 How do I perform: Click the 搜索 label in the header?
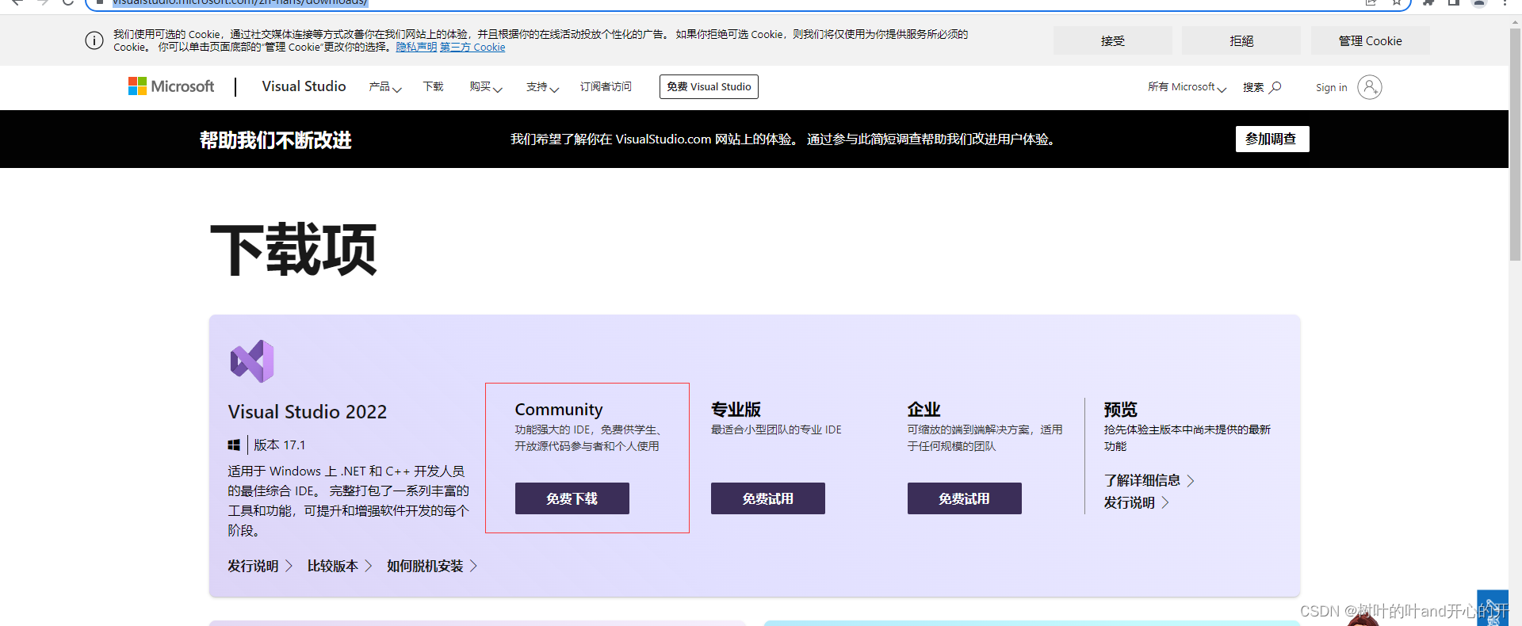click(1253, 87)
